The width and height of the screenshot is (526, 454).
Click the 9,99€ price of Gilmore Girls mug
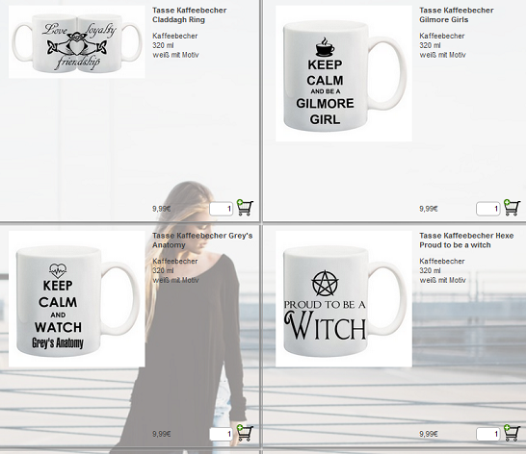(429, 209)
